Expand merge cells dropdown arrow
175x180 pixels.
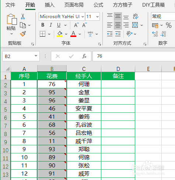pyautogui.click(x=142, y=25)
